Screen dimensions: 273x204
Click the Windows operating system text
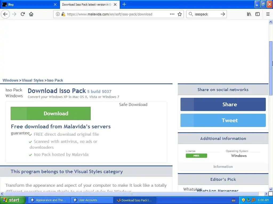click(239, 156)
